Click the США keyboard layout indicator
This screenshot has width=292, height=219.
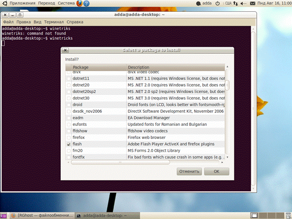coord(228,3)
